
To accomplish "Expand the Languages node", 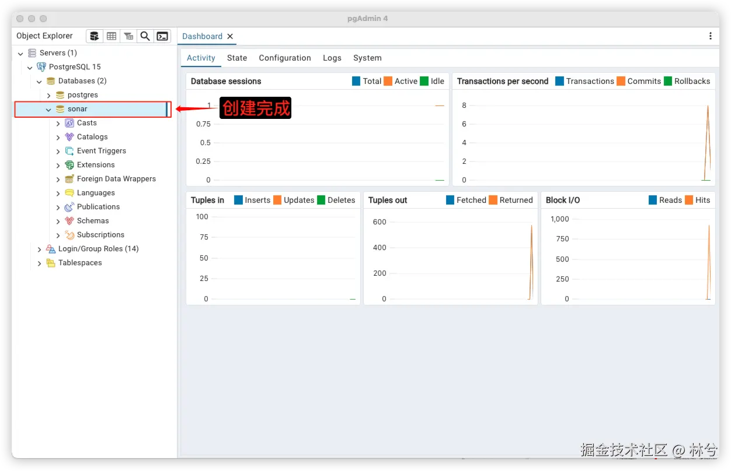I will (x=58, y=193).
